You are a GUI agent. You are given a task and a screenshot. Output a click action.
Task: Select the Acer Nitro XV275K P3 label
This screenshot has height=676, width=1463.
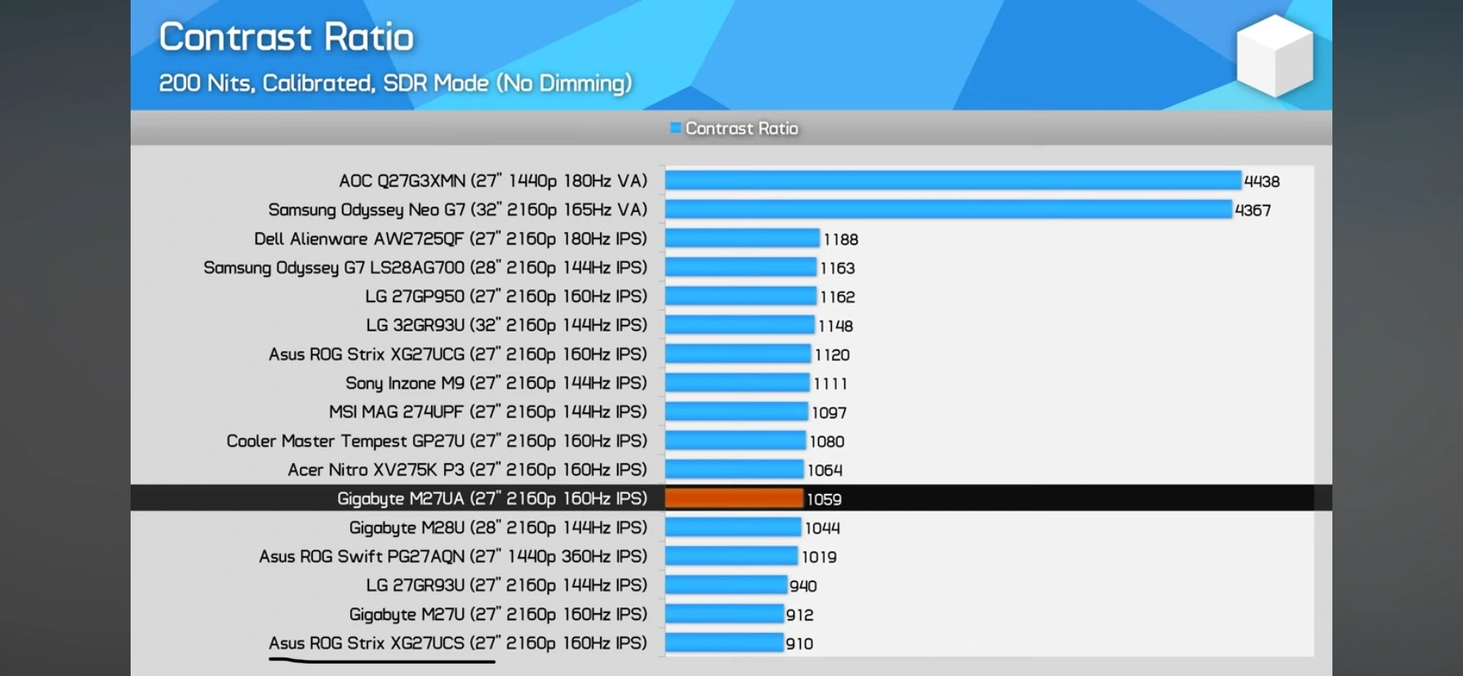click(x=467, y=469)
